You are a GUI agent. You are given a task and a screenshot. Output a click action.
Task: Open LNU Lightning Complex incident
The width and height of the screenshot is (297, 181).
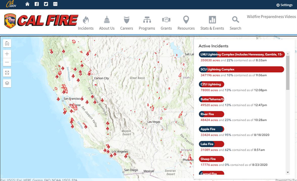tap(242, 54)
